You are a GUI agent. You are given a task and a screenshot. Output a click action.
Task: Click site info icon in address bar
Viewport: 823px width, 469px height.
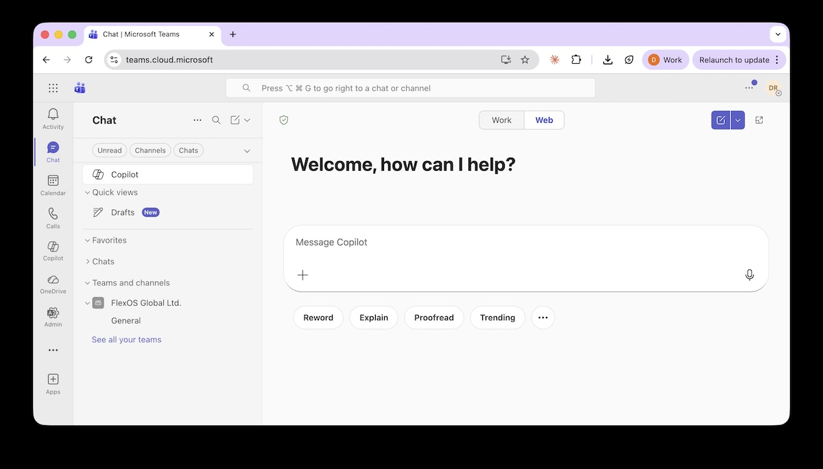(x=115, y=60)
